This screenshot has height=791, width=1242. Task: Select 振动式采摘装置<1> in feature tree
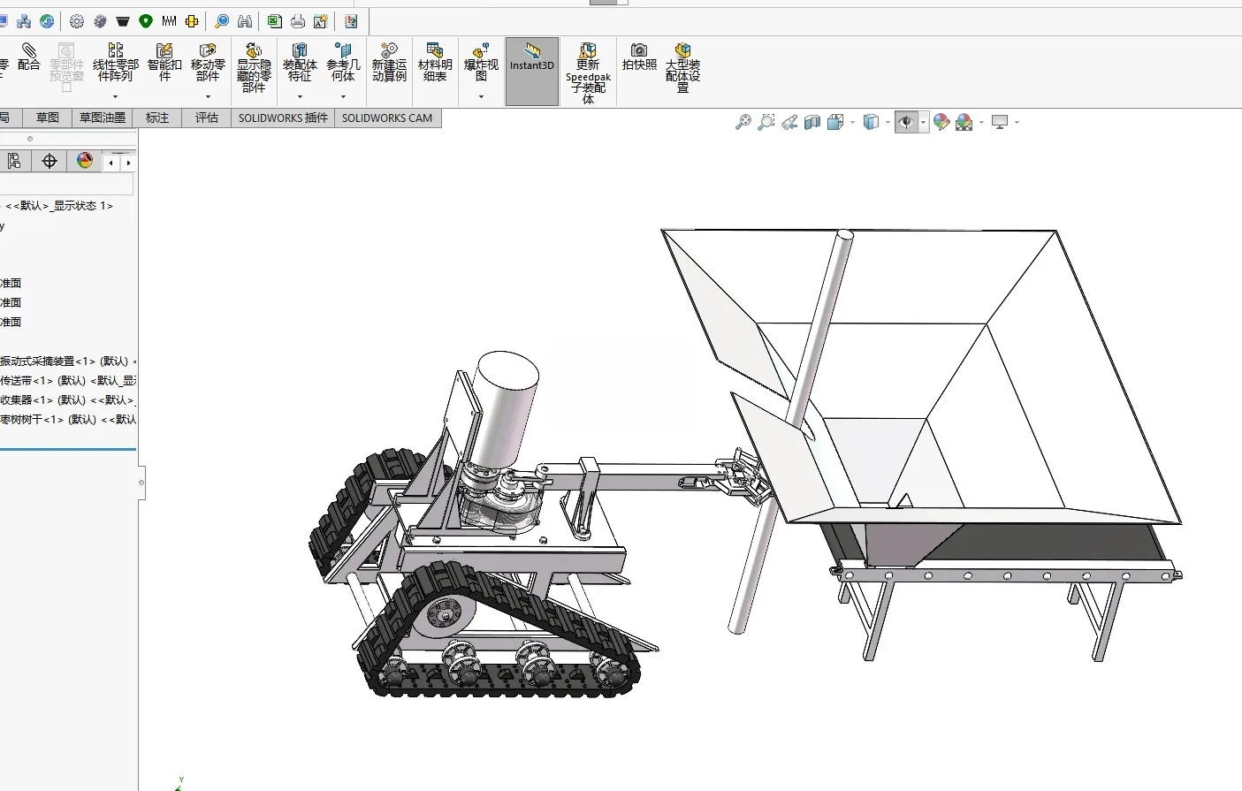[x=68, y=361]
